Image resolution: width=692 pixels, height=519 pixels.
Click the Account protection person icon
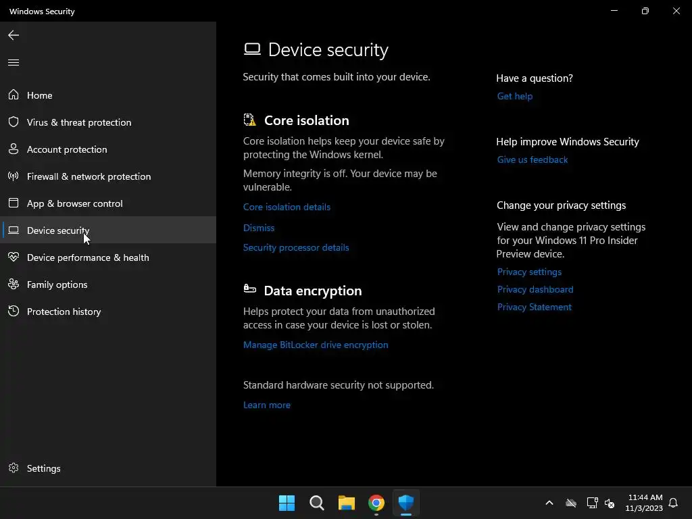coord(14,149)
